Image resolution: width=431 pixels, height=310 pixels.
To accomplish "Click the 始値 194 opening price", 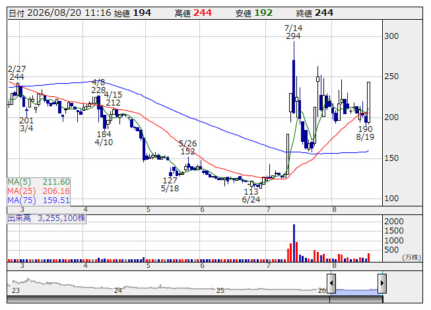I will pos(133,13).
